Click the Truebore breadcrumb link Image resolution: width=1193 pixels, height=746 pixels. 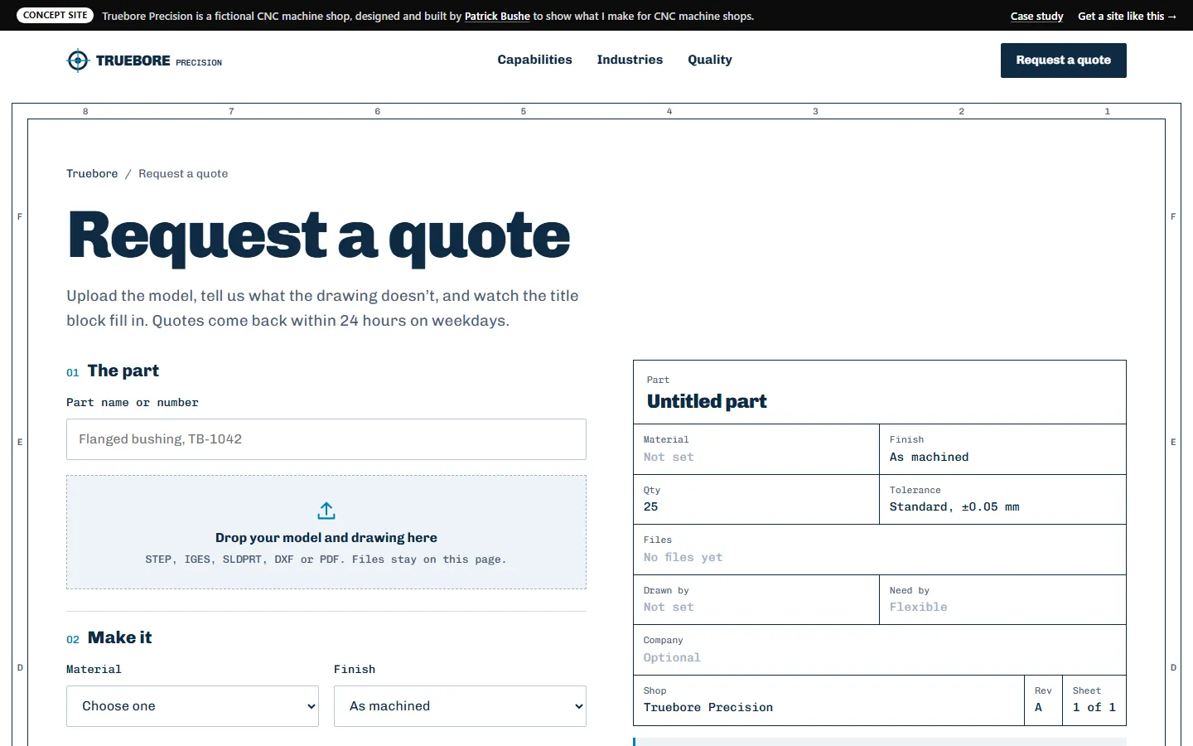(92, 173)
